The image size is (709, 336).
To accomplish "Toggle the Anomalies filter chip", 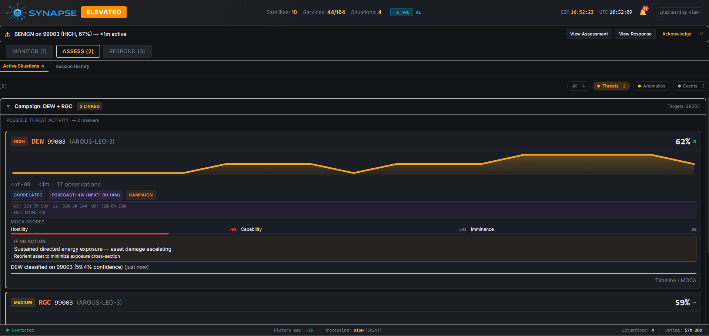I will click(651, 86).
